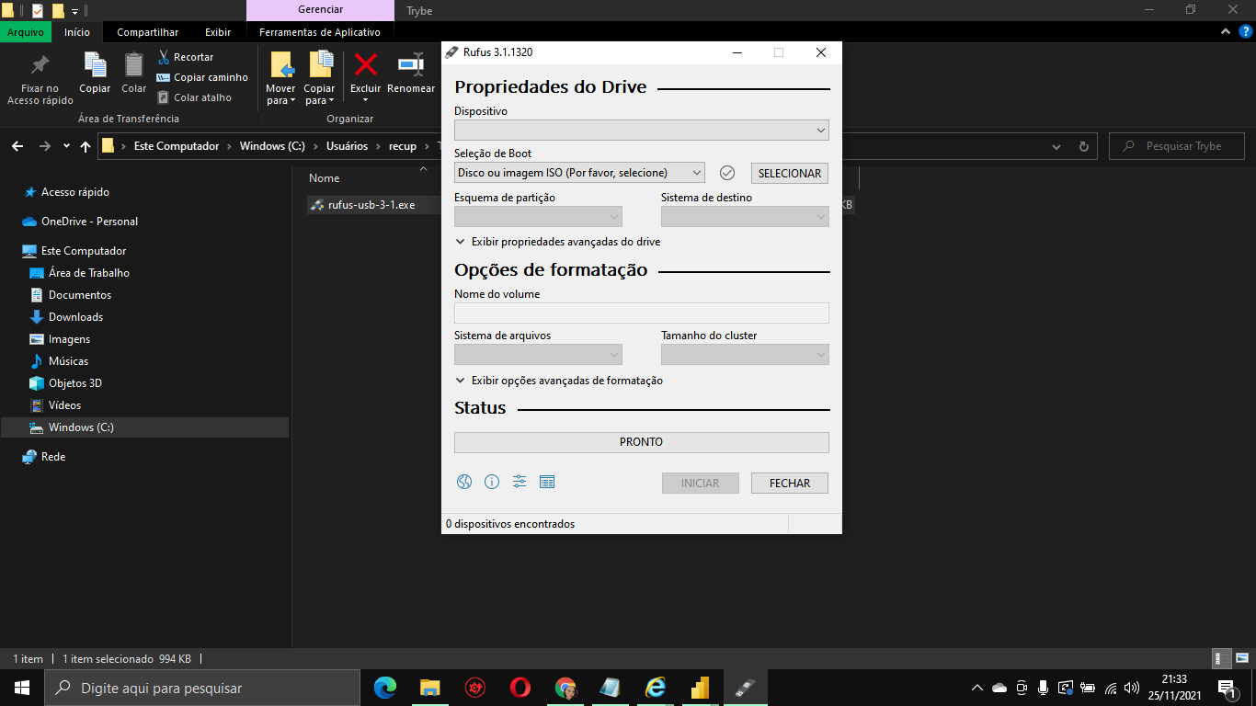Click Explorer back arrow

pos(17,146)
